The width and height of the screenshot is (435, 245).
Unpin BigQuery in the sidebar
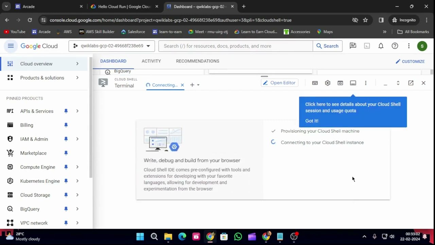click(66, 209)
